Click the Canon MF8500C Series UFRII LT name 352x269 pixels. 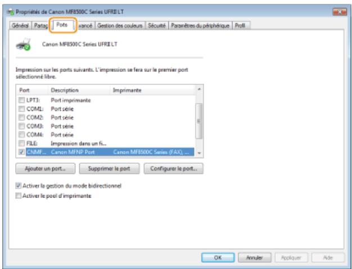(80, 44)
